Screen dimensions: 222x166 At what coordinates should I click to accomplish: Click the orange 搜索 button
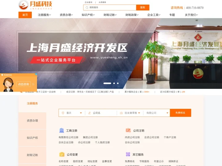click(x=142, y=7)
